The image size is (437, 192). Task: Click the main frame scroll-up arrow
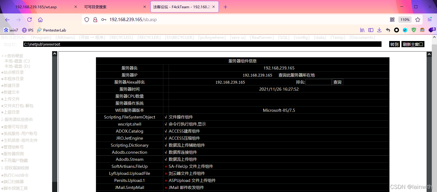[429, 54]
